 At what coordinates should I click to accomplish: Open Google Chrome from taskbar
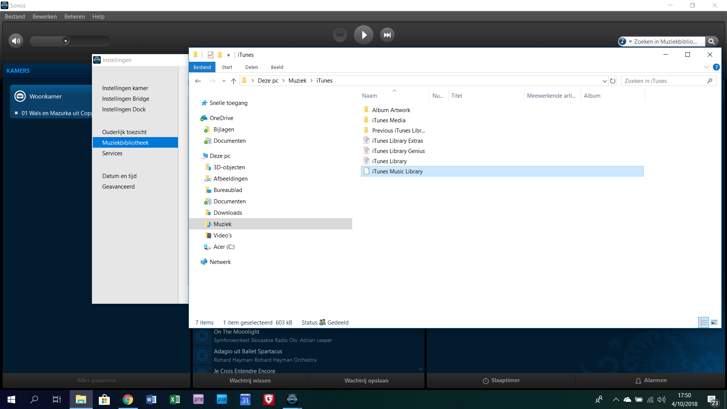coord(128,400)
